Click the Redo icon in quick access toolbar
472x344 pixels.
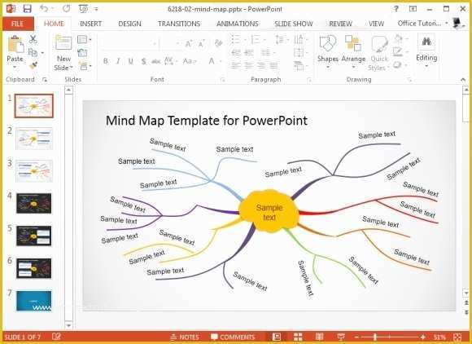66,9
